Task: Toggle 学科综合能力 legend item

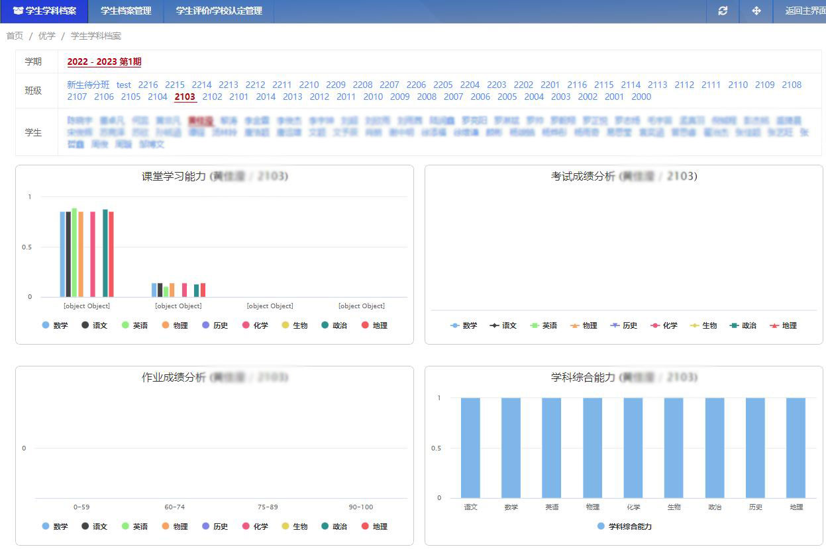Action: pos(624,527)
